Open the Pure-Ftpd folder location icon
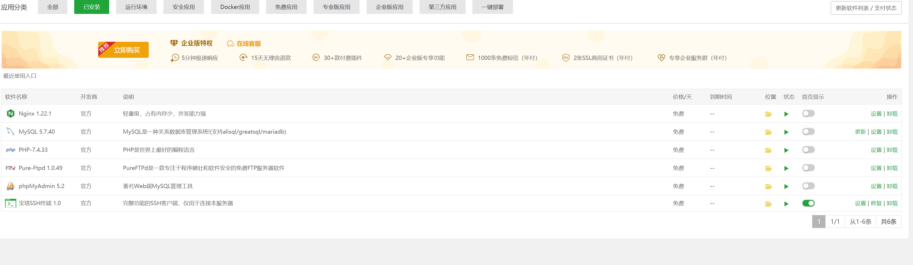Screen dimensions: 913x265 [x=768, y=168]
